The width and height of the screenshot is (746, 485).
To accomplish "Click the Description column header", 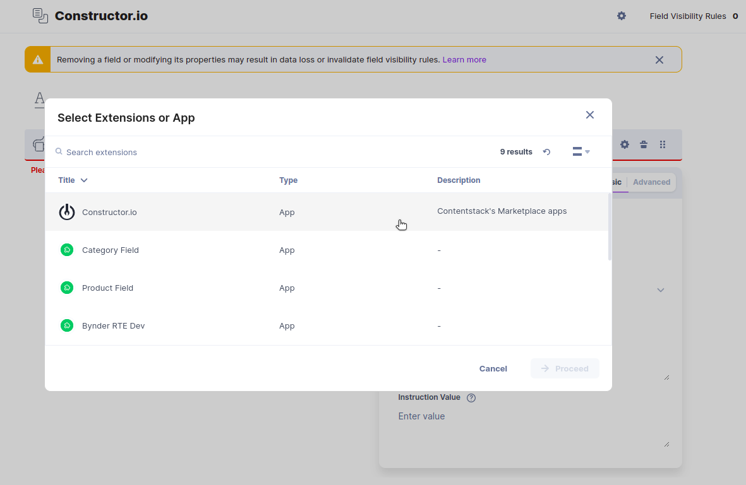I will click(459, 180).
